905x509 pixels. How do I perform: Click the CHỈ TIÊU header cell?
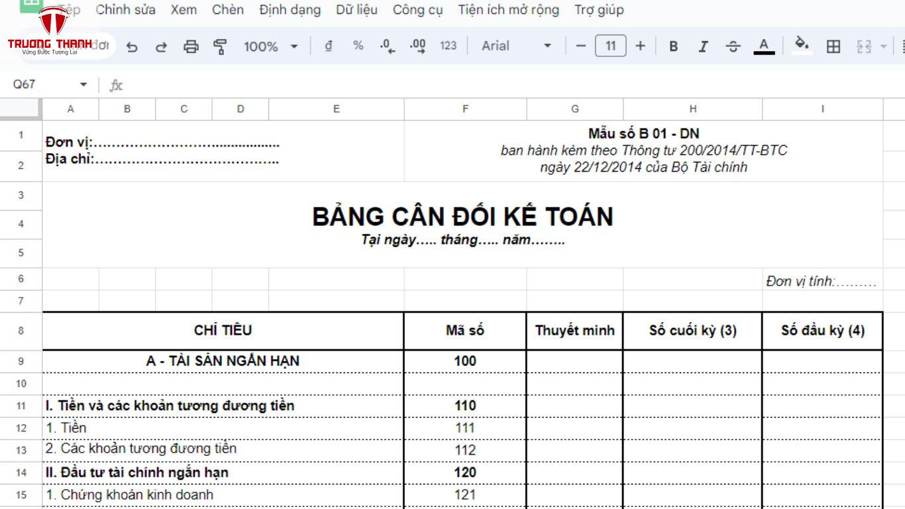point(223,330)
